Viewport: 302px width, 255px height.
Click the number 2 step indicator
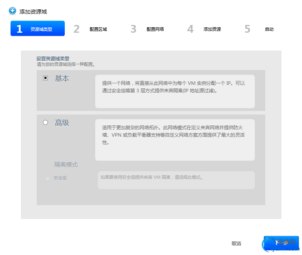[76, 29]
